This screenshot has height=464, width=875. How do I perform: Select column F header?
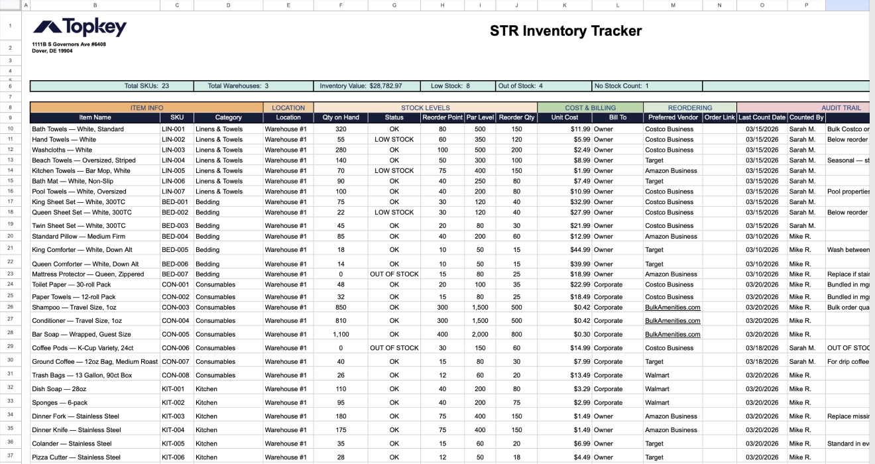(x=341, y=5)
